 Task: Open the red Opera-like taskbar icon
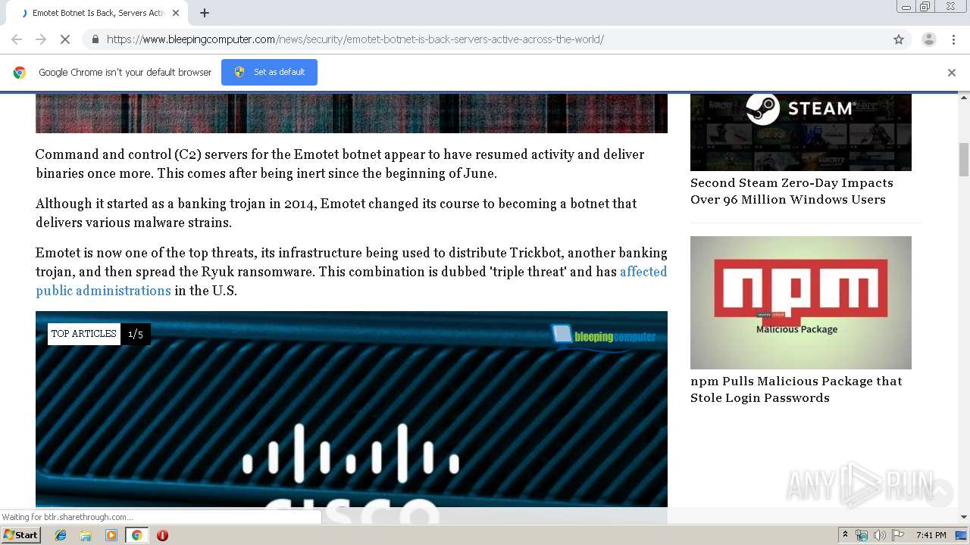click(x=162, y=535)
